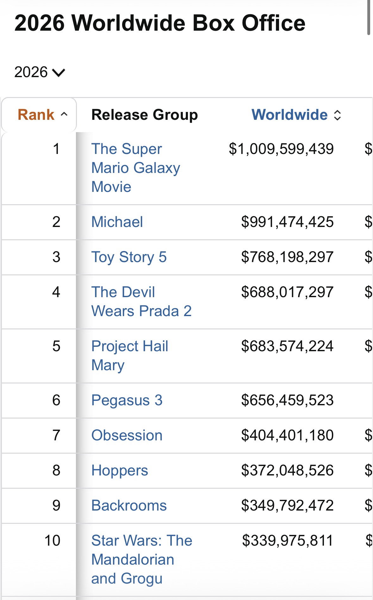The image size is (373, 600).
Task: Click the Worldwide sort arrows icon
Action: 338,115
